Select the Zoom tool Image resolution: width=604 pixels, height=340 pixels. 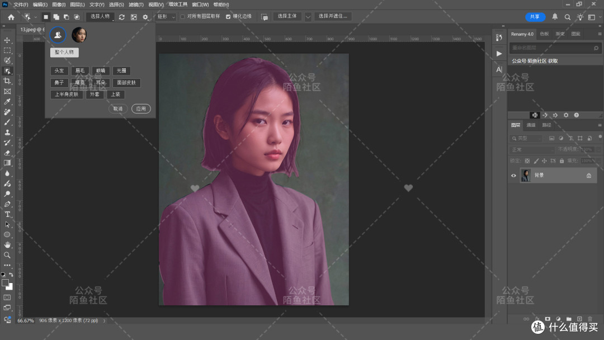pos(7,255)
